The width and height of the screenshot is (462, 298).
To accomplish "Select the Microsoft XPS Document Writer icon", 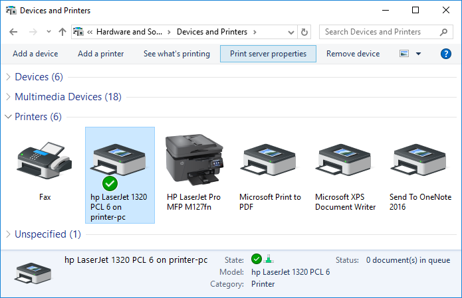I will [x=343, y=160].
